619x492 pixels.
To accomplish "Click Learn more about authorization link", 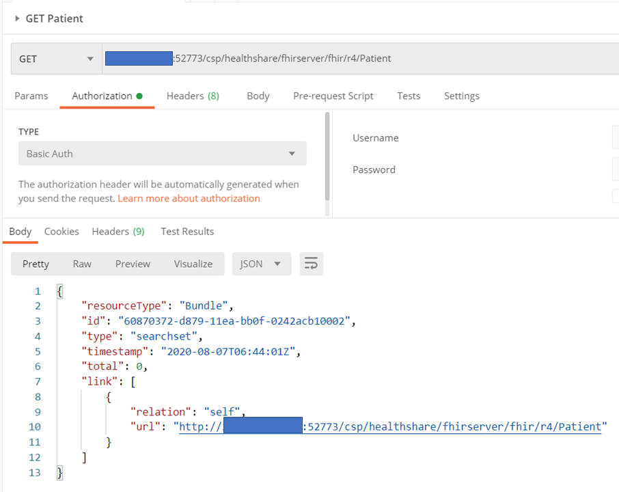I will point(189,198).
